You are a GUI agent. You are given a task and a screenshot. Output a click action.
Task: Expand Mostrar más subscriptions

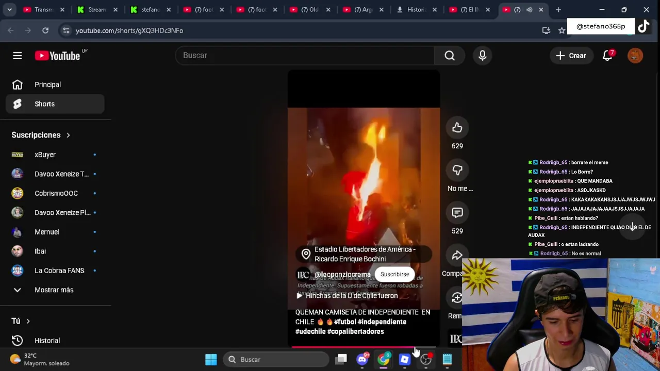tap(54, 290)
